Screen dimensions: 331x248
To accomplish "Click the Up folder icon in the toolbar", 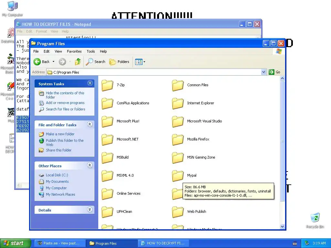I will 78,62.
